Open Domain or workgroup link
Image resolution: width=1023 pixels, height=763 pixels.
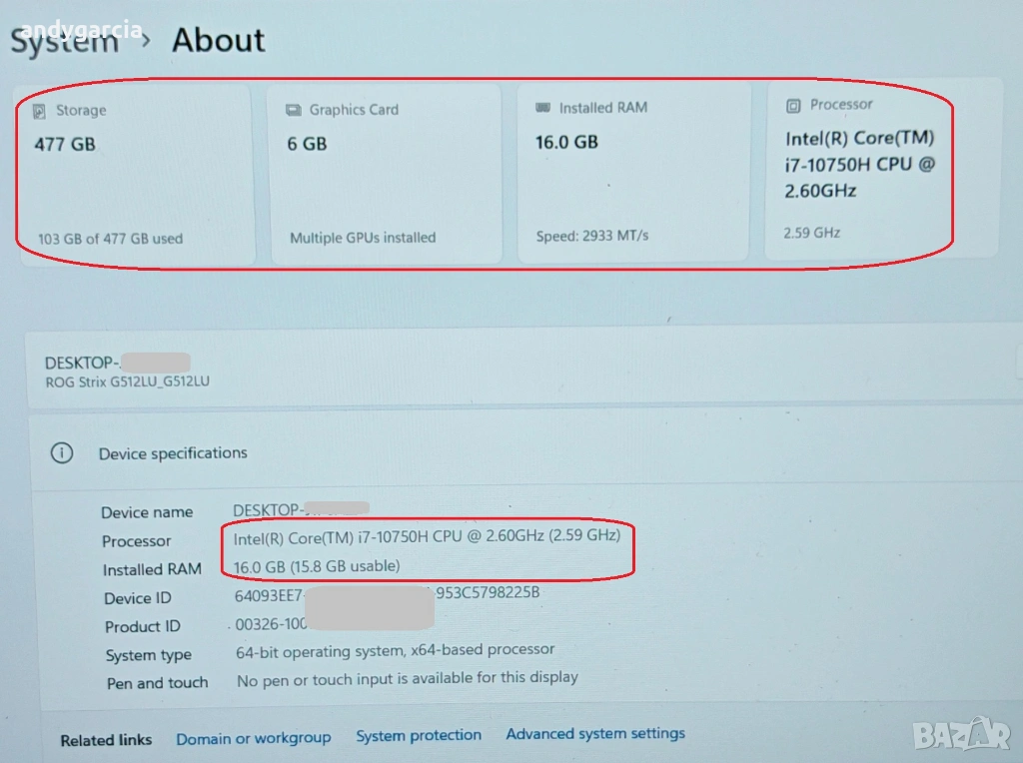(253, 738)
